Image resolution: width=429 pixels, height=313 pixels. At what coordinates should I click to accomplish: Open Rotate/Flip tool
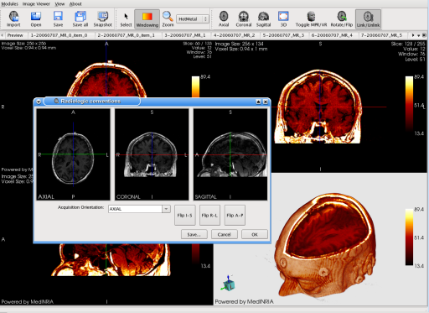point(342,18)
